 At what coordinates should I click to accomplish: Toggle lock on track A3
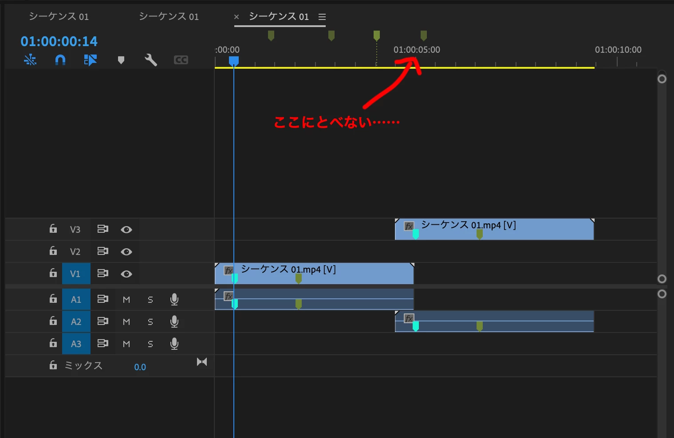click(x=53, y=343)
